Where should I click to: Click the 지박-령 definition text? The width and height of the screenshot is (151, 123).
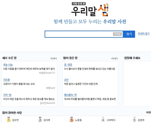29,99
